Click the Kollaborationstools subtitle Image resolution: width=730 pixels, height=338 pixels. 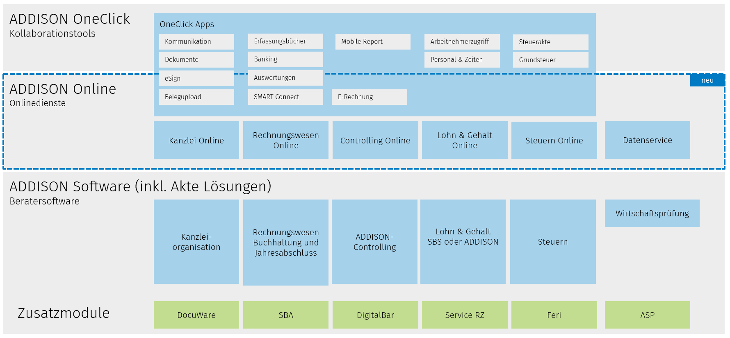click(x=52, y=34)
